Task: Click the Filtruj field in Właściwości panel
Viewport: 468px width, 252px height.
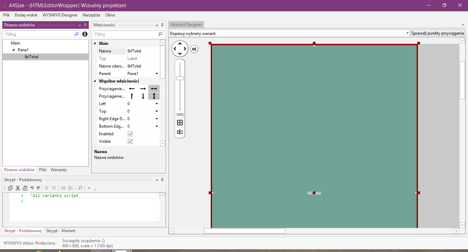Action: click(x=125, y=34)
